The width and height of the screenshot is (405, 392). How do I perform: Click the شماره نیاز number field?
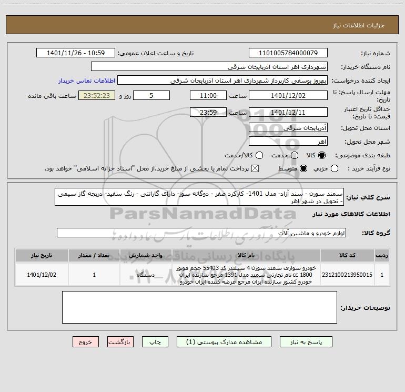click(288, 53)
